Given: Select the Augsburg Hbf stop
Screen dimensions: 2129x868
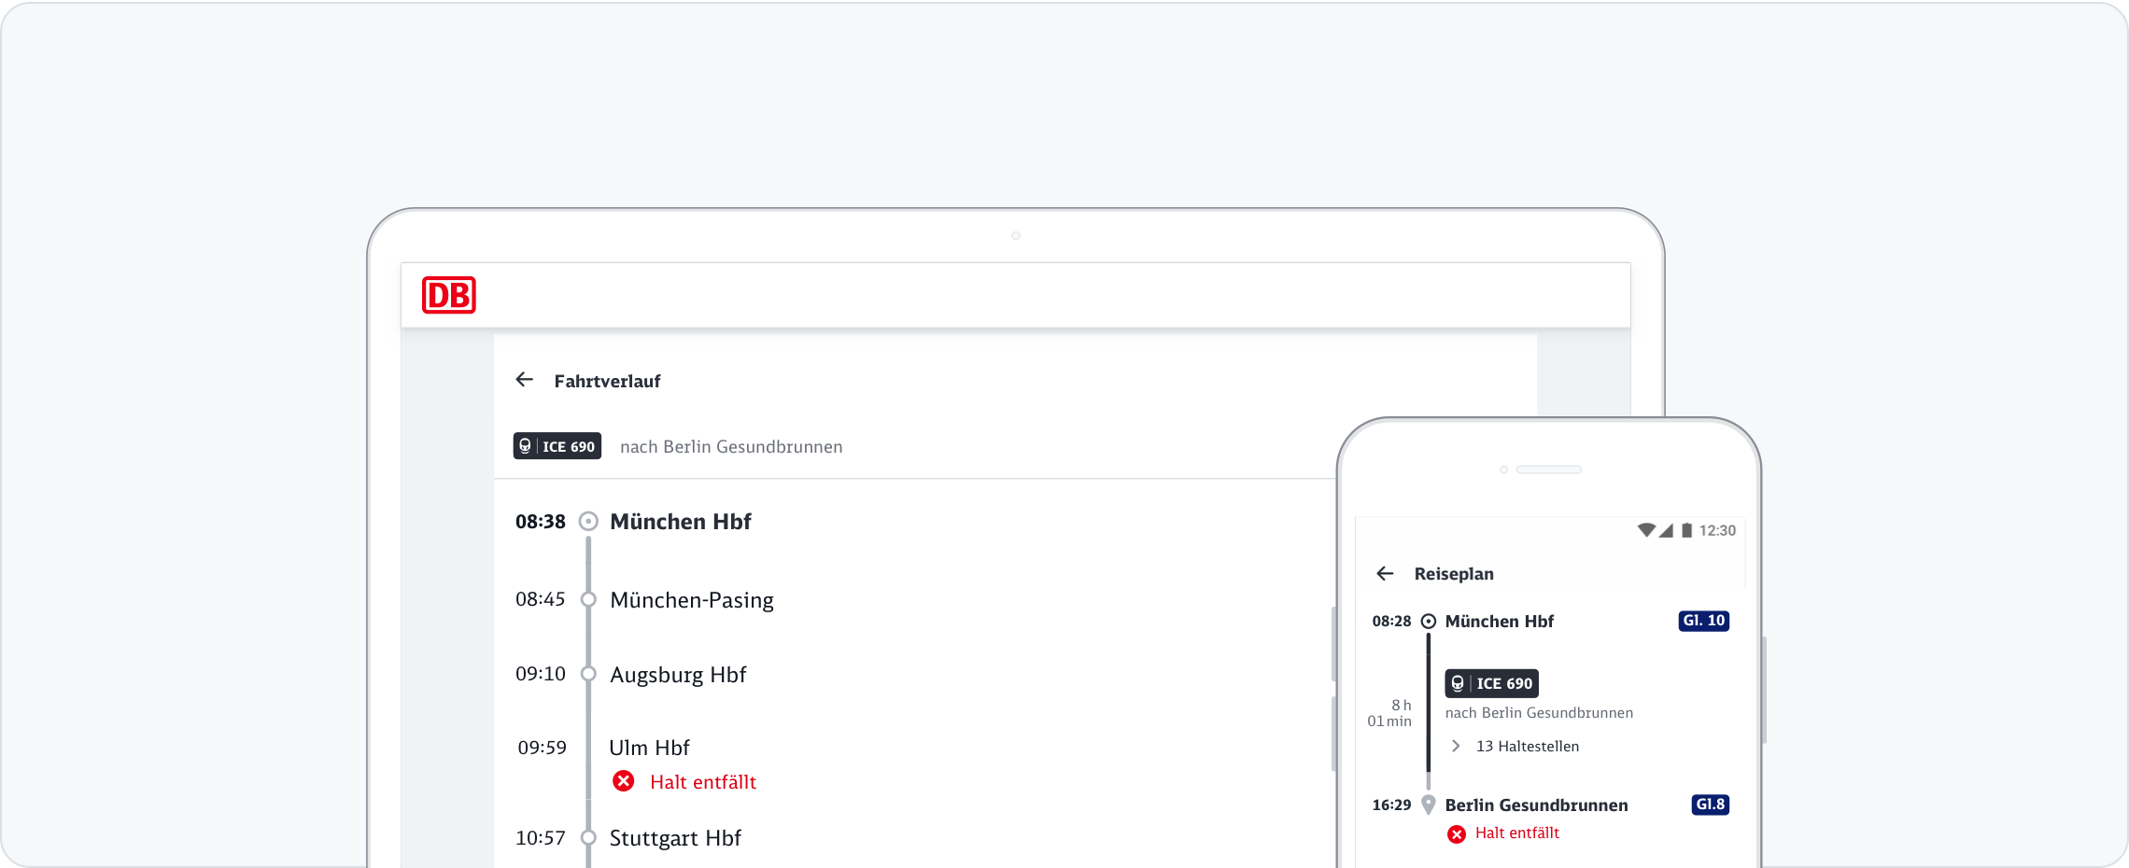Looking at the screenshot, I should (678, 675).
